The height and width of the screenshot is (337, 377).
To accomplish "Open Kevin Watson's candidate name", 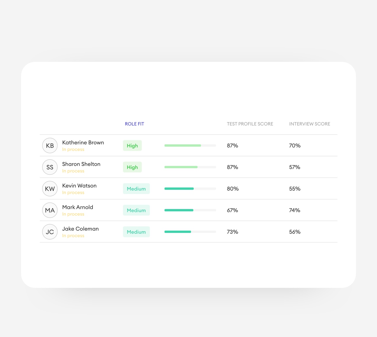I will pyautogui.click(x=79, y=186).
